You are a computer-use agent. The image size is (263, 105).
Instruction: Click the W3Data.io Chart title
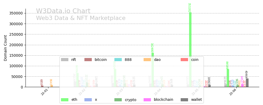[x=63, y=11]
